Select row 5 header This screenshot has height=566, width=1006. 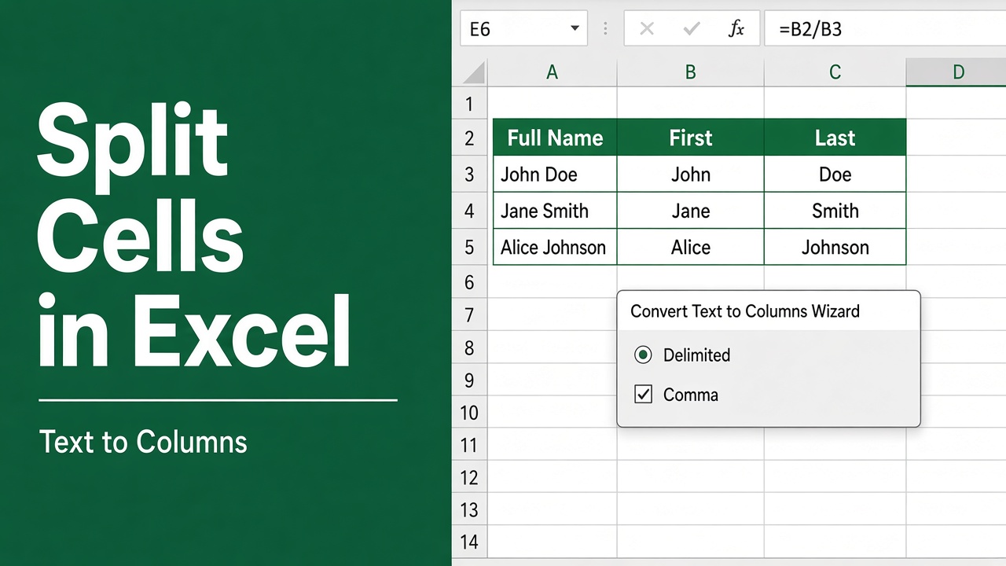point(470,247)
